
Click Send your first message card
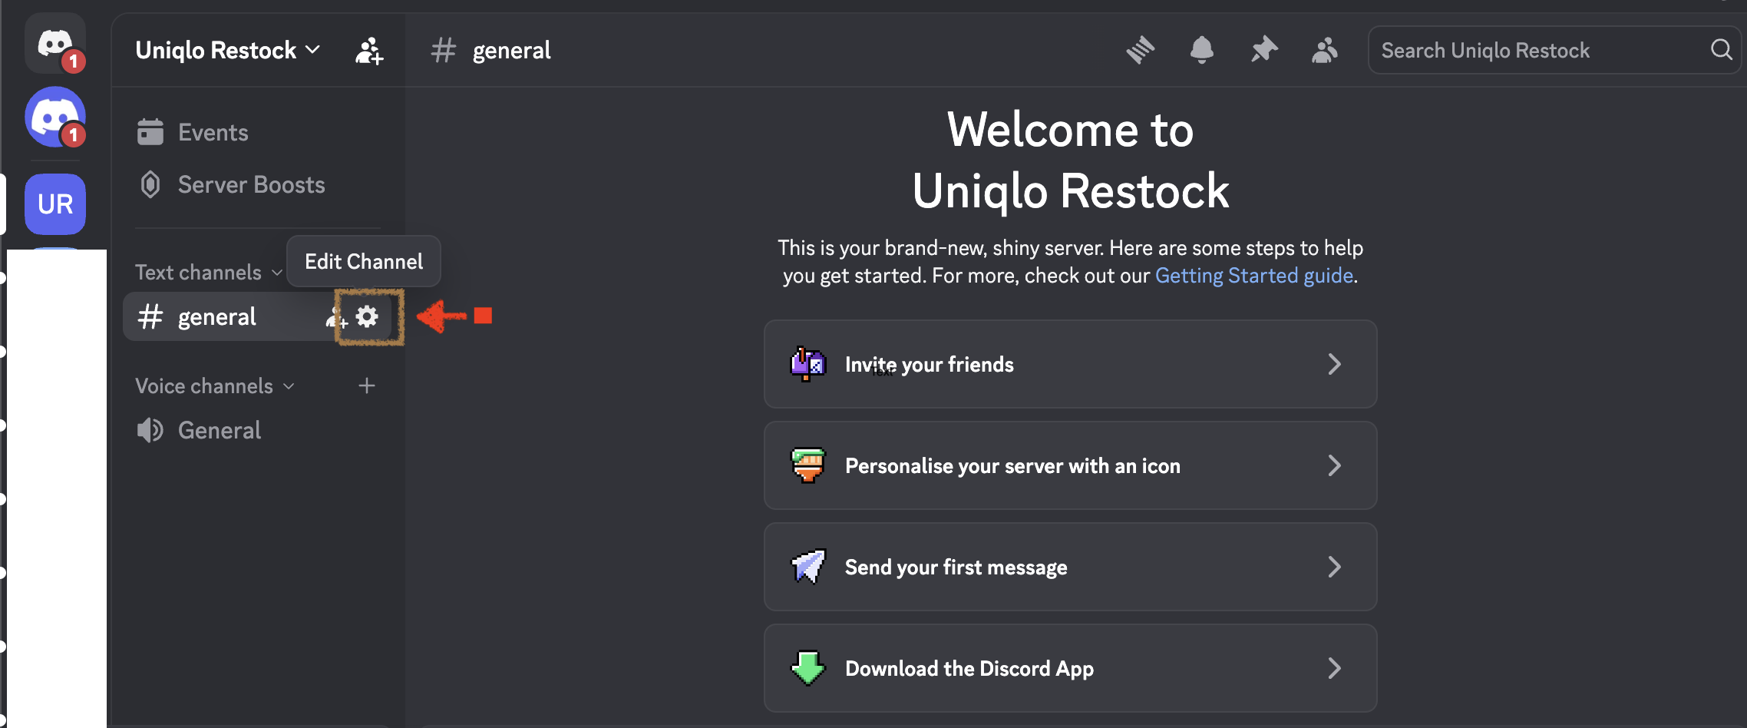pos(1070,567)
